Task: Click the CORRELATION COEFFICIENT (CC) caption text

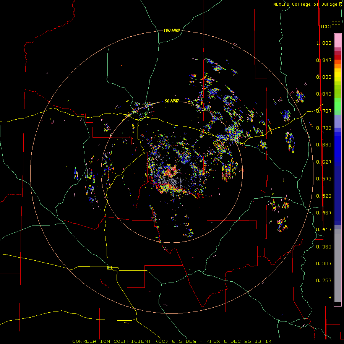Action: click(120, 341)
